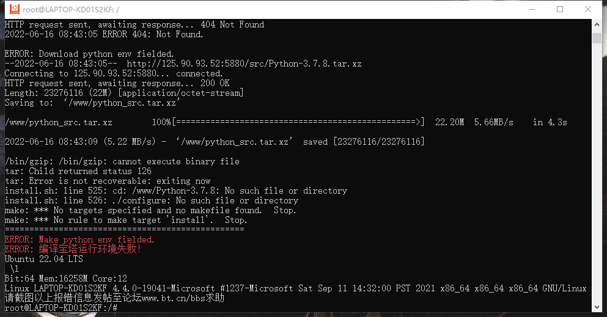Screen dimensions: 607x317
Task: Close the root@LAPTOP-KD01S2KF terminal window
Action: (x=587, y=9)
